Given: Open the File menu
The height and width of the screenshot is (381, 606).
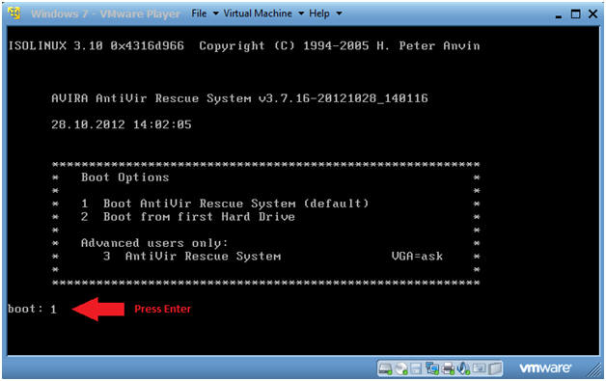Looking at the screenshot, I should click(199, 14).
